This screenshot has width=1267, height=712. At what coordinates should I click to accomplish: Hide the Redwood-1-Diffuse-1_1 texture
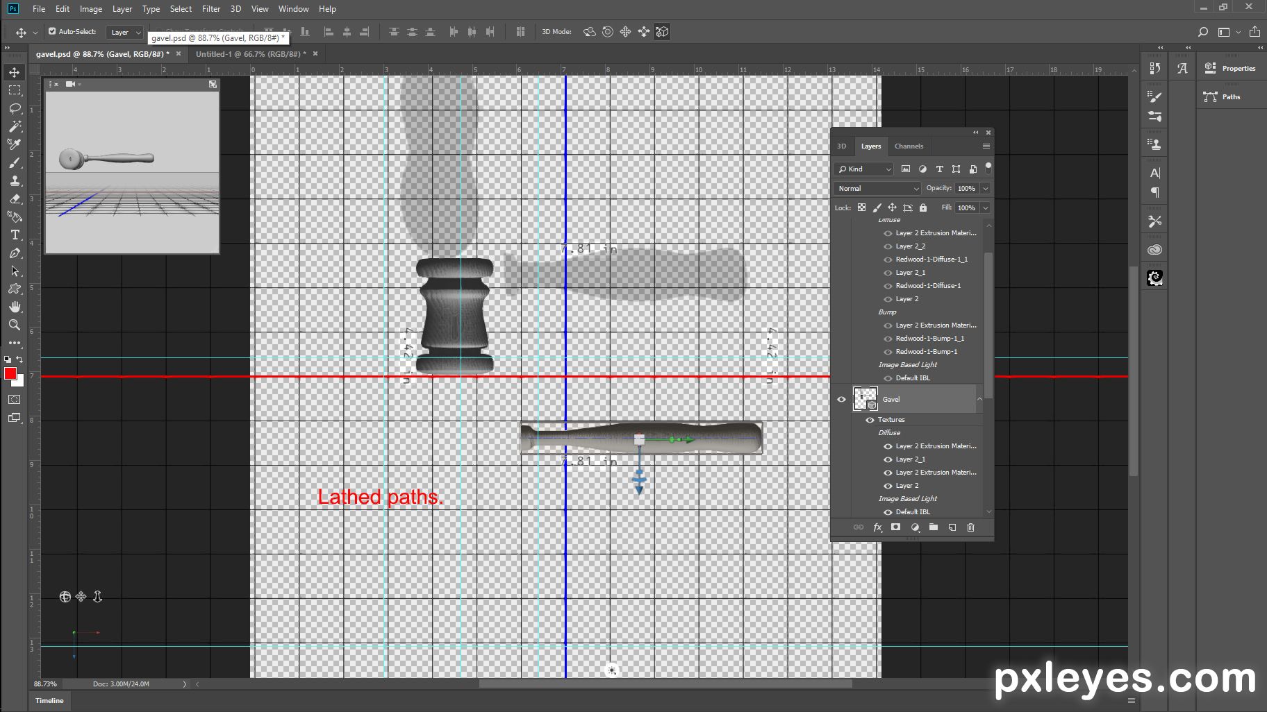(888, 260)
